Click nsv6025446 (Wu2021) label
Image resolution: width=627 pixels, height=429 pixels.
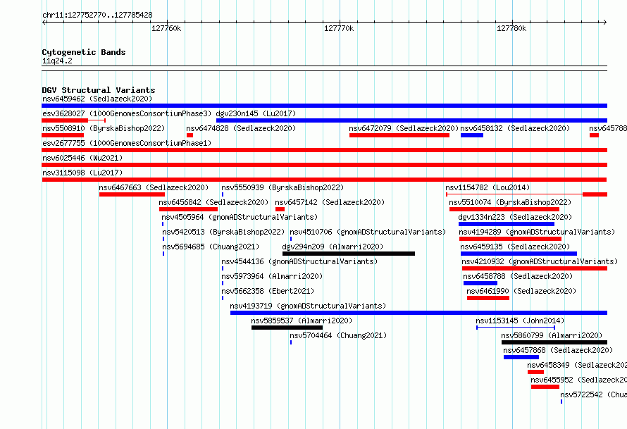tap(82, 158)
